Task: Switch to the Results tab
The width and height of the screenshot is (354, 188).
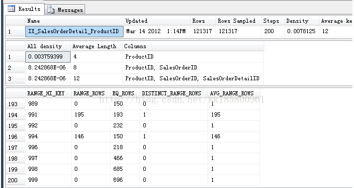Action: (x=24, y=9)
